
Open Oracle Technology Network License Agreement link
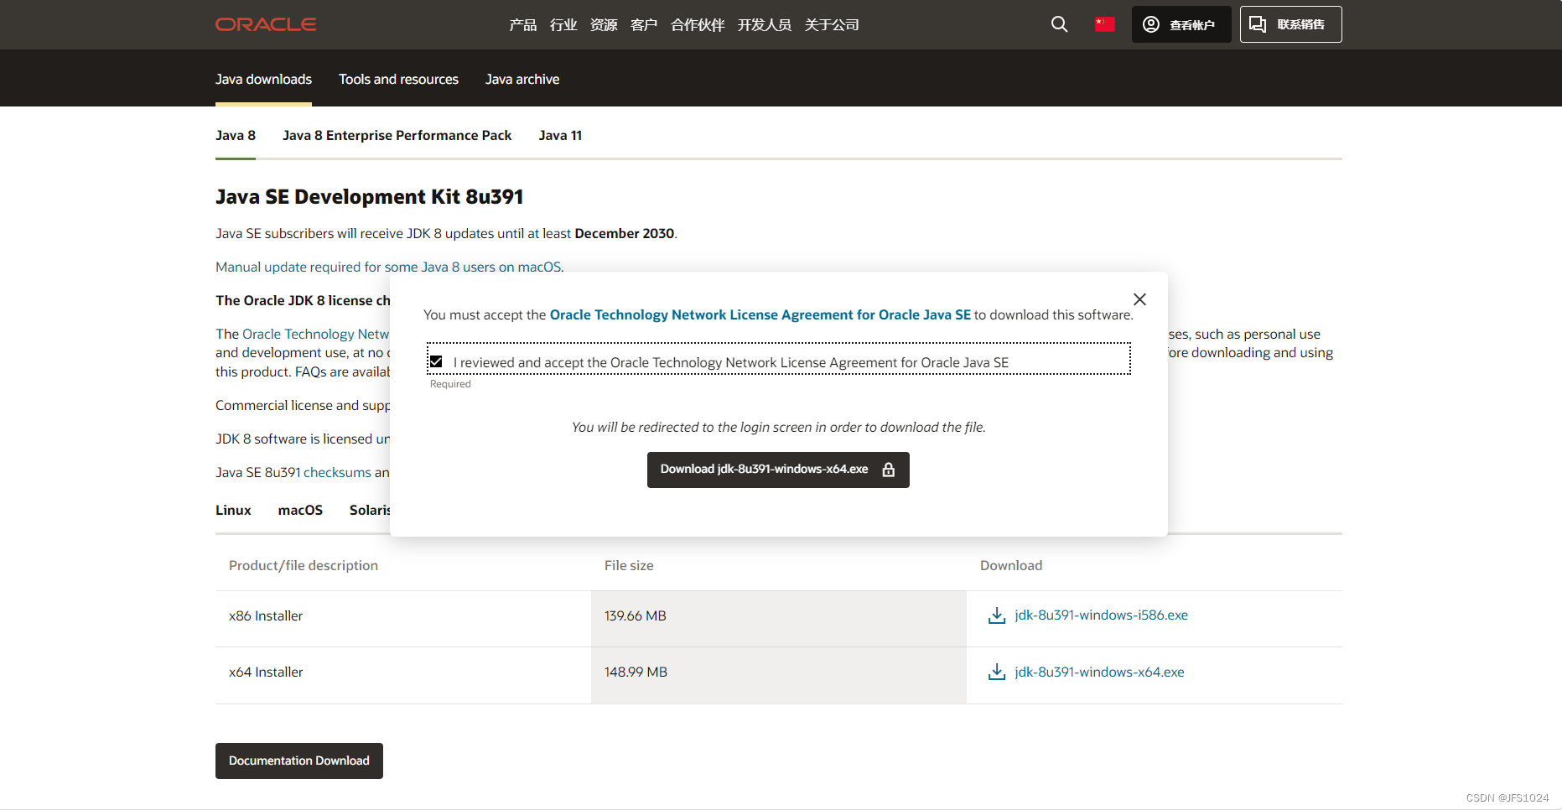[760, 314]
